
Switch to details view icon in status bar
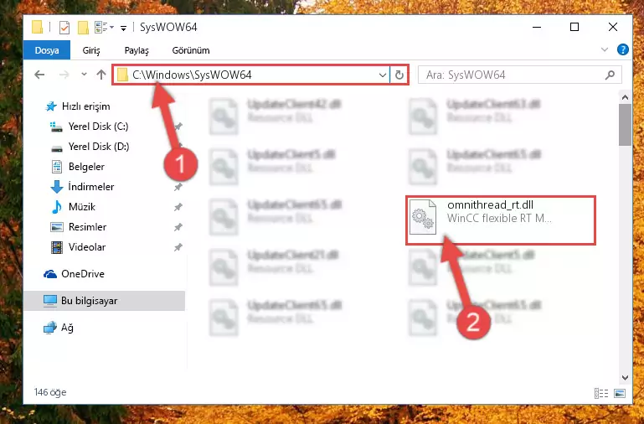[601, 393]
